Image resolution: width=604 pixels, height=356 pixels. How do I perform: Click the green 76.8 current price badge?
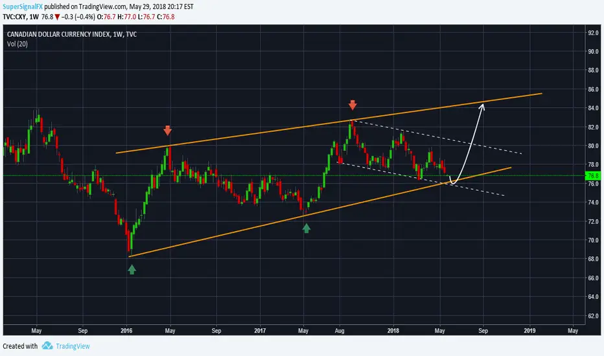(x=592, y=176)
